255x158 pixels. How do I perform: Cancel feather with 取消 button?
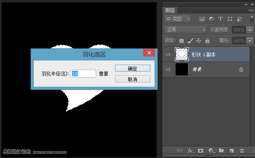133,79
